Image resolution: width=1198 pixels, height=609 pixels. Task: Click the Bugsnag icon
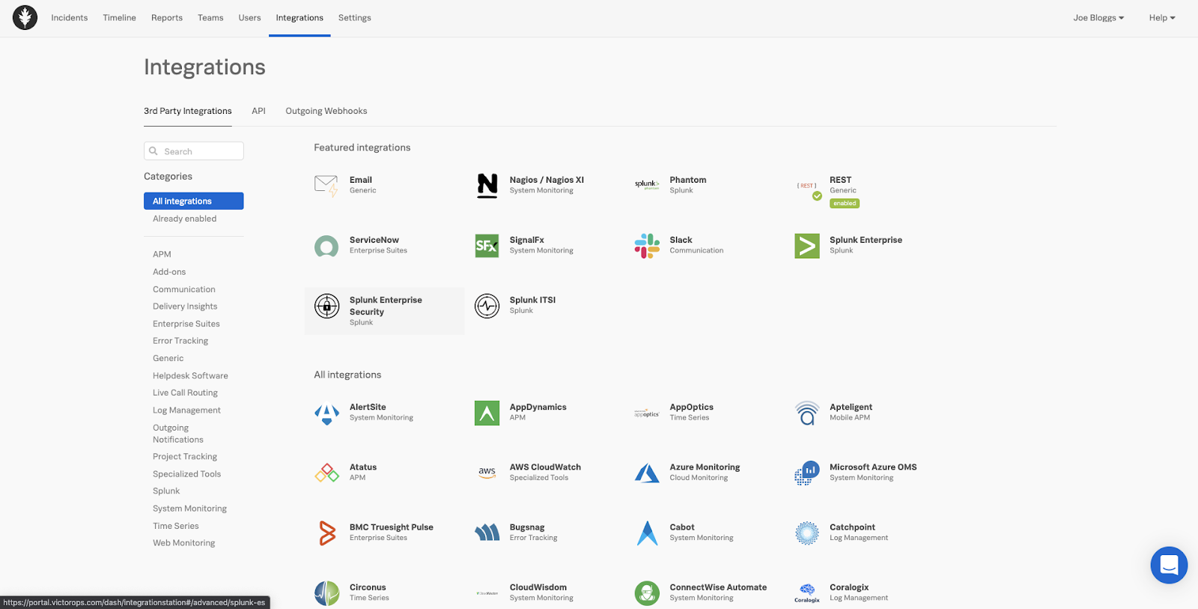[487, 533]
